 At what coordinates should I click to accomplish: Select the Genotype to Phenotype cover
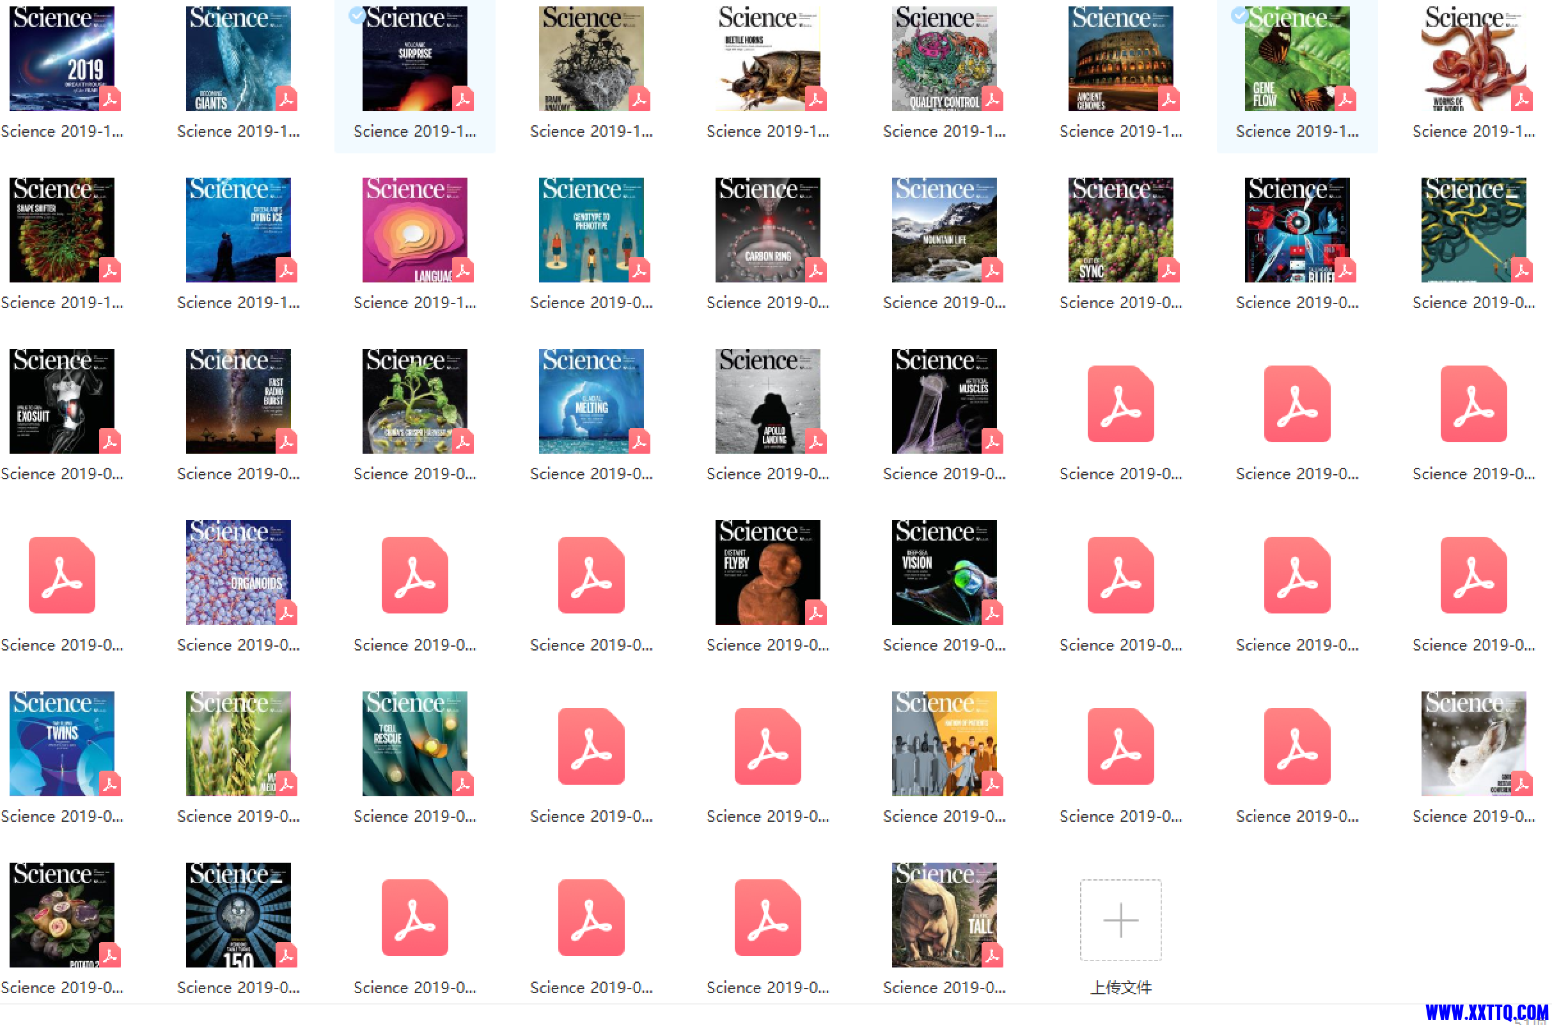tap(592, 230)
